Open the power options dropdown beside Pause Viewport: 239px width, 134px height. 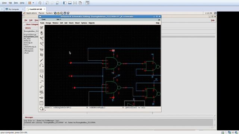pos(33,3)
